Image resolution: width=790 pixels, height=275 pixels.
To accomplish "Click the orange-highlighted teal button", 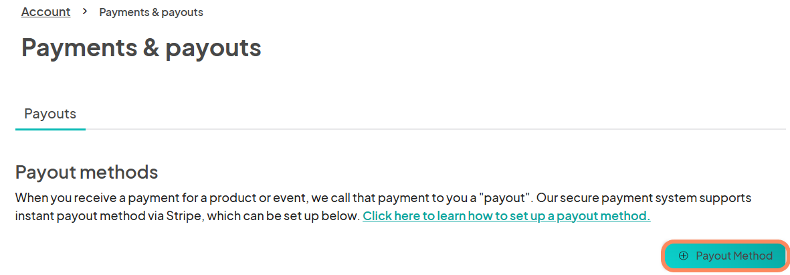I will click(725, 256).
